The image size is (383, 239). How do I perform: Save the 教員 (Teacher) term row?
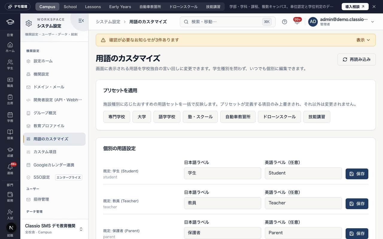357,204
